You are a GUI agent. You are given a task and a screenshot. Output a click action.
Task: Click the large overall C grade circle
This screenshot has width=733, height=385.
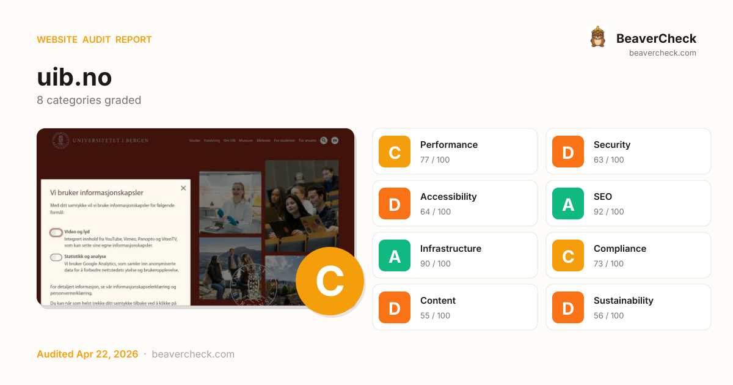coord(330,281)
